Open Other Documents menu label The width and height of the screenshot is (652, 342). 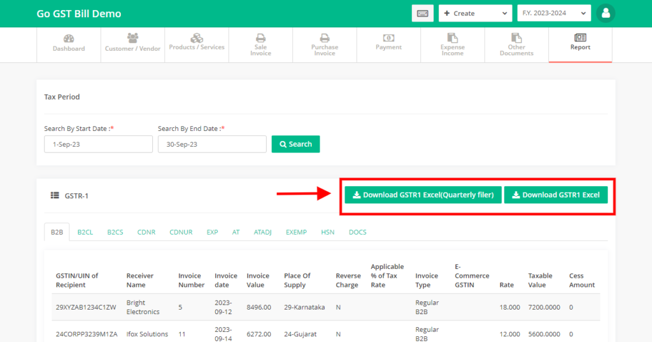[516, 50]
